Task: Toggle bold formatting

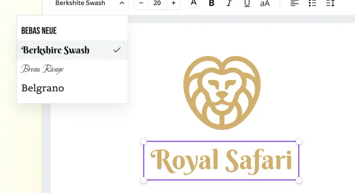Action: [x=211, y=3]
